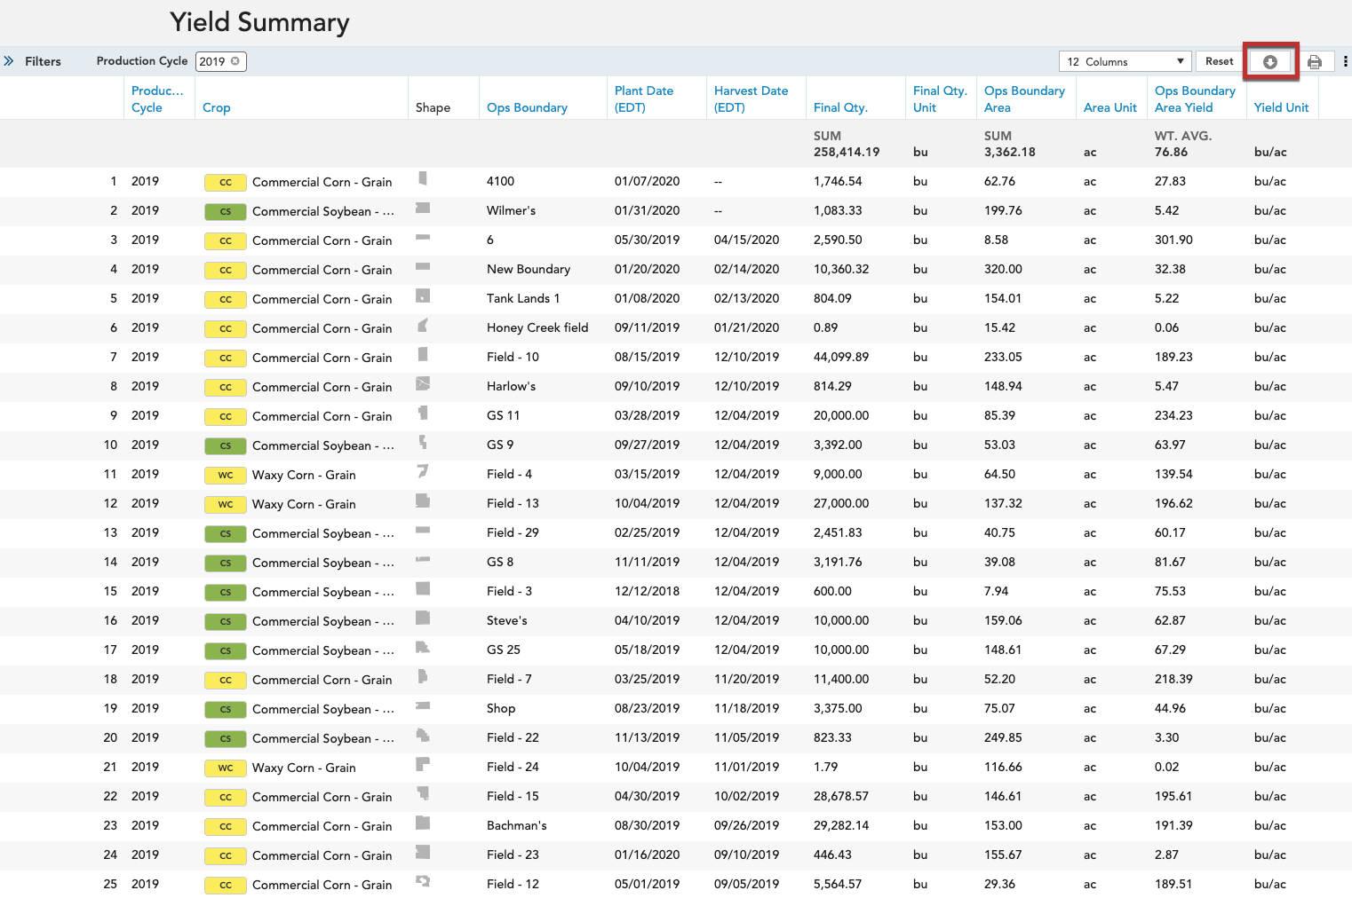Sort by Area Unit column header
The height and width of the screenshot is (906, 1352).
point(1110,107)
